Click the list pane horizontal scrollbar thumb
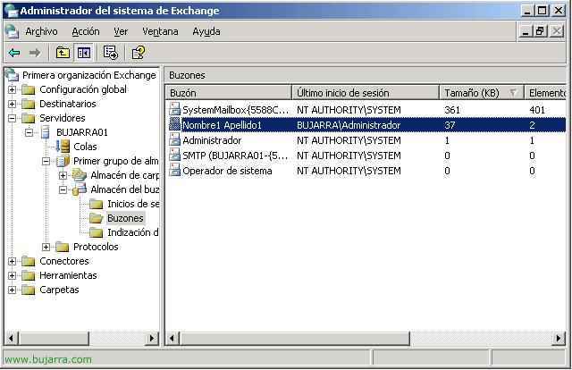 point(295,338)
